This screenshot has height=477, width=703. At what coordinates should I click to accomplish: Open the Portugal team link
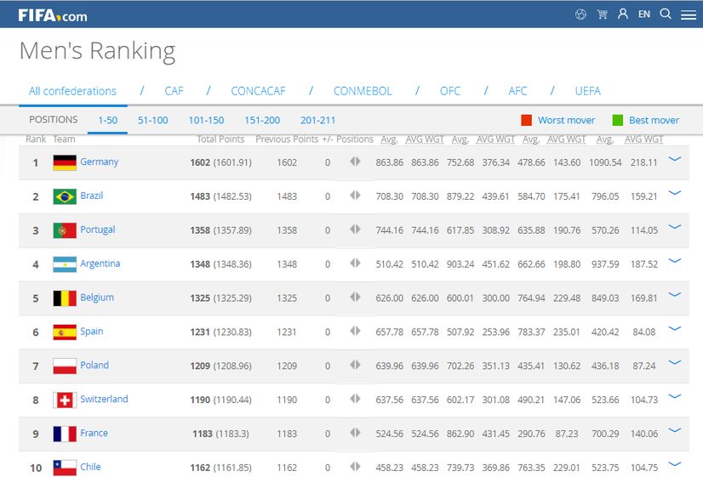97,230
